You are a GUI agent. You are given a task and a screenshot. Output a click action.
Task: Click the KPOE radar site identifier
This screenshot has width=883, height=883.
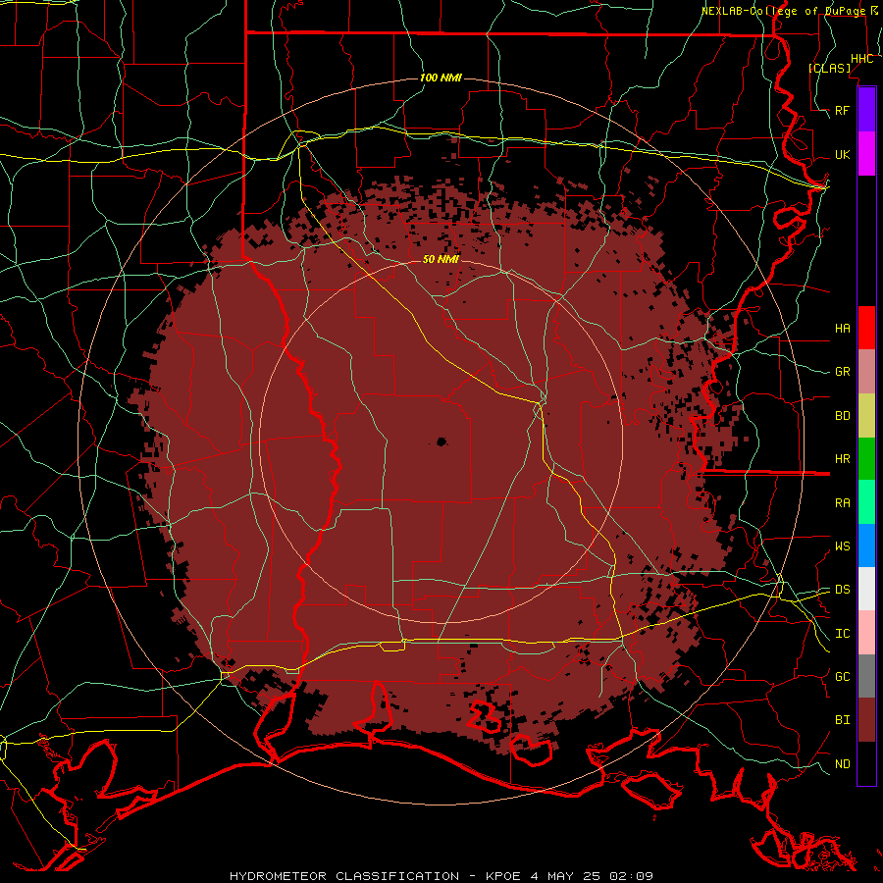tap(503, 876)
